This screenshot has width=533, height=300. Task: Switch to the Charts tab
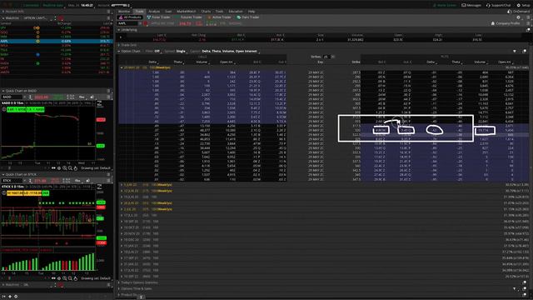[206, 11]
